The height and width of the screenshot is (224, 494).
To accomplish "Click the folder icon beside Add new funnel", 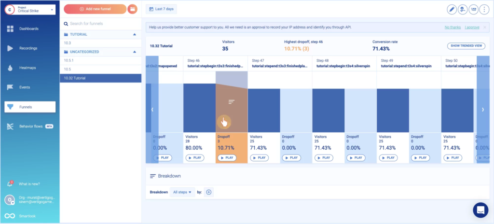I will 132,9.
